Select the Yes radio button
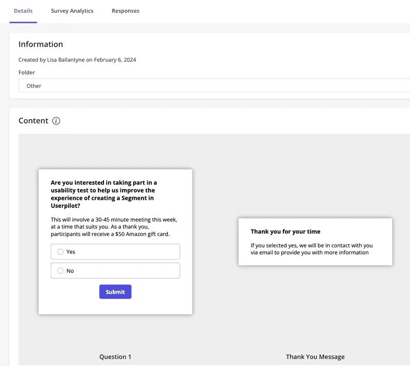410x366 pixels. click(x=60, y=252)
